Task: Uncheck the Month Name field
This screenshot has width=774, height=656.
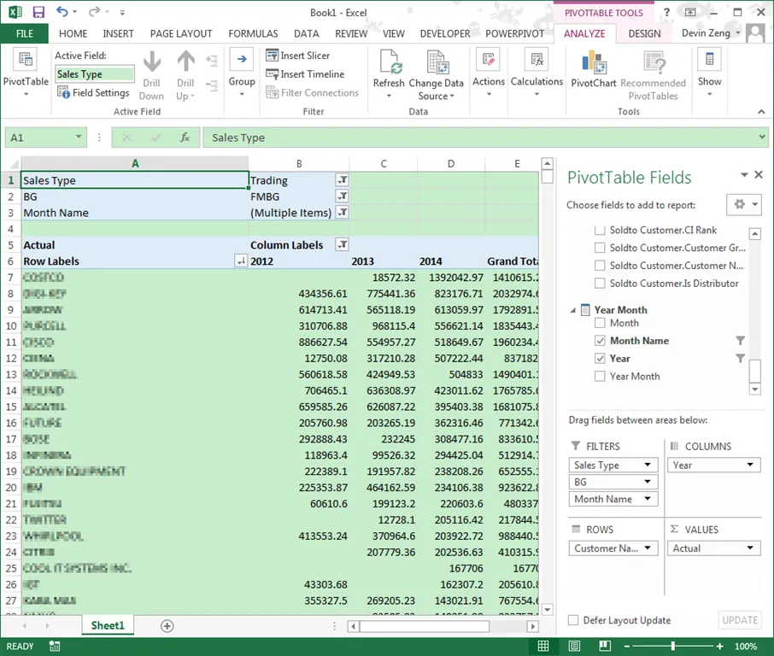Action: [600, 341]
